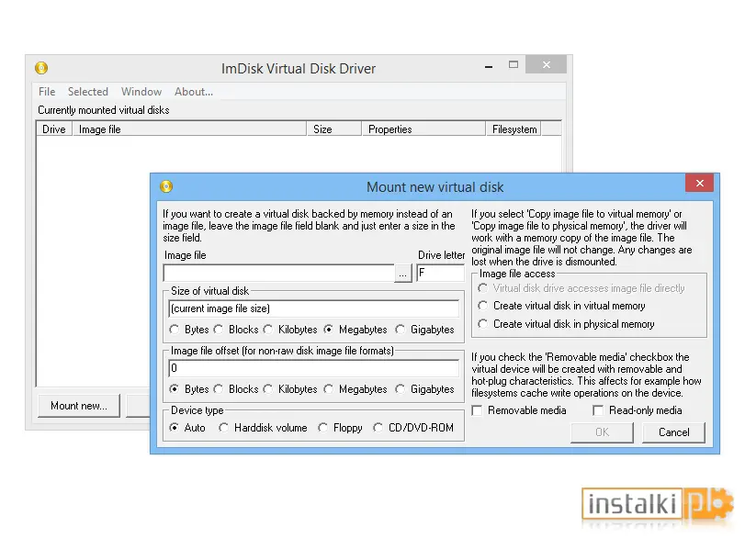The height and width of the screenshot is (538, 745).
Task: Sort list by Image file column header
Action: click(x=189, y=129)
